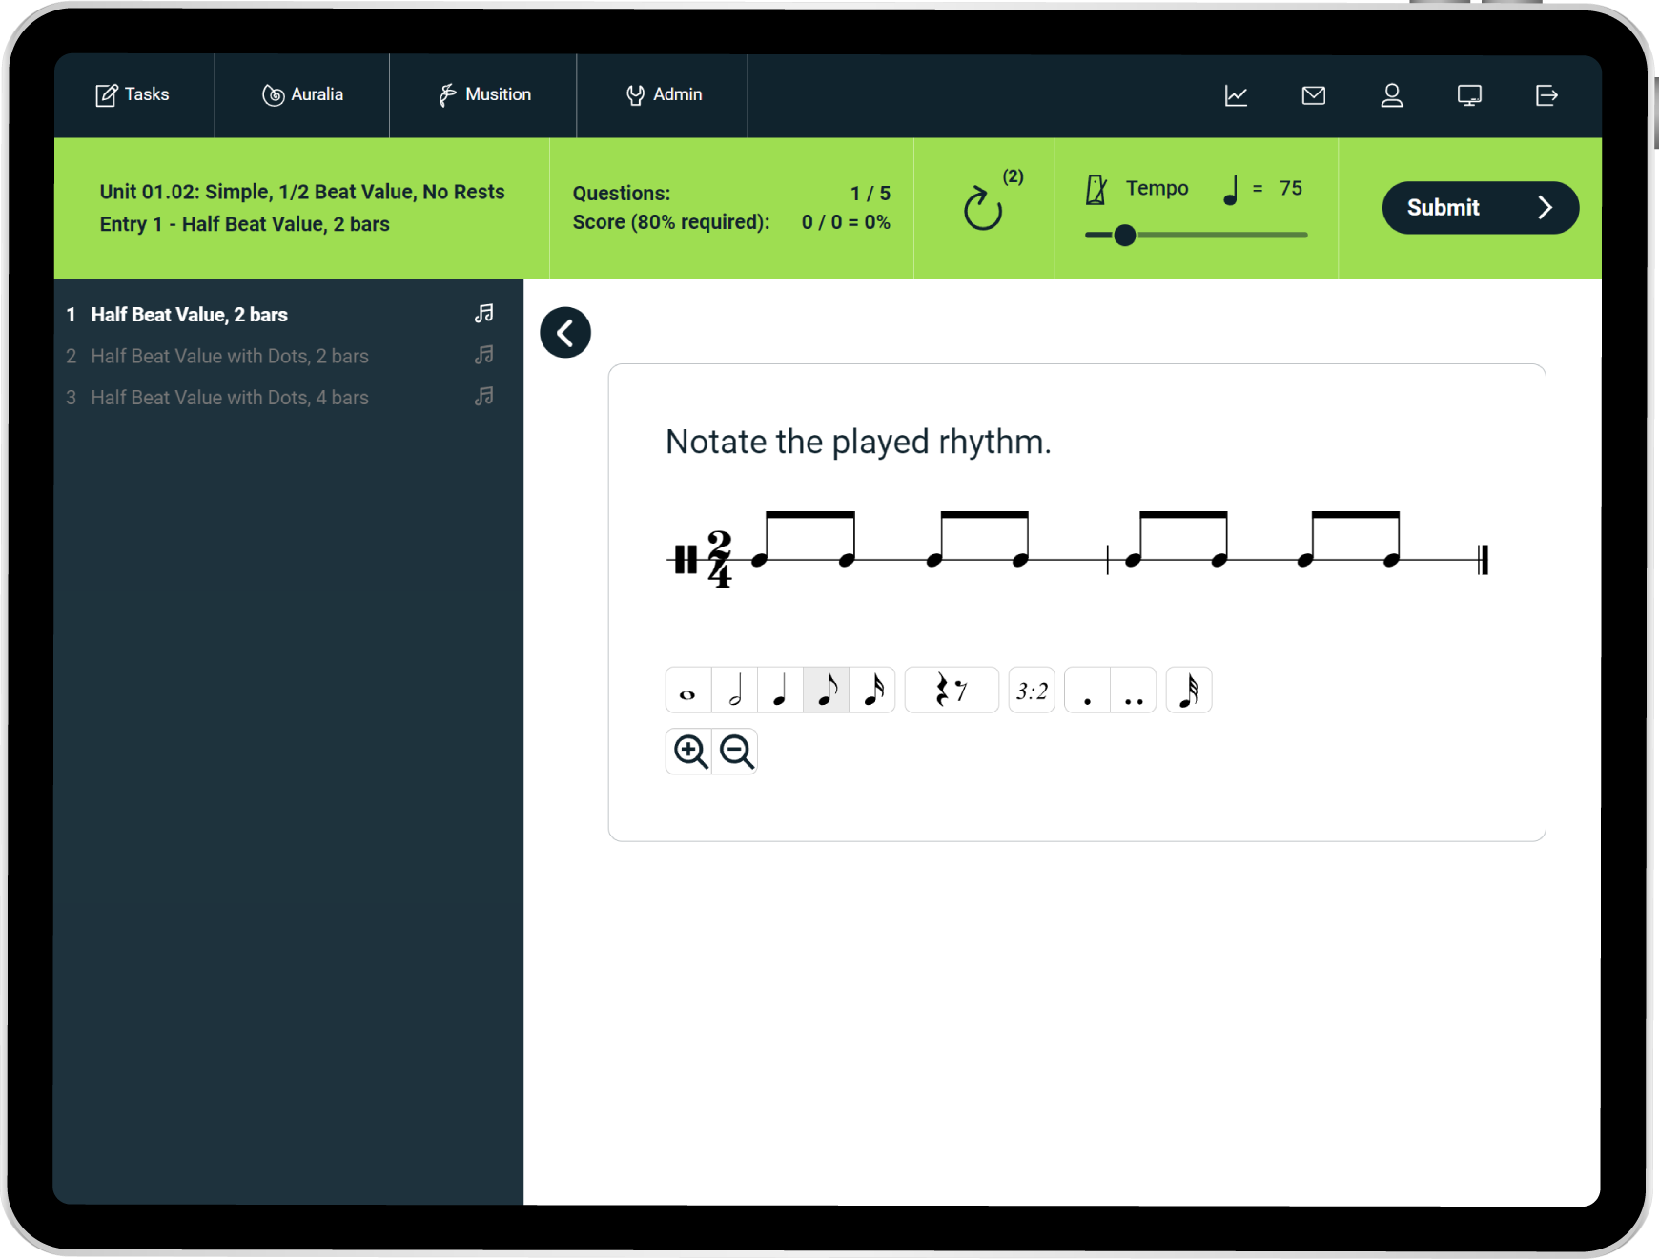Collapse the sidebar with the back chevron
1659x1259 pixels.
pos(565,333)
